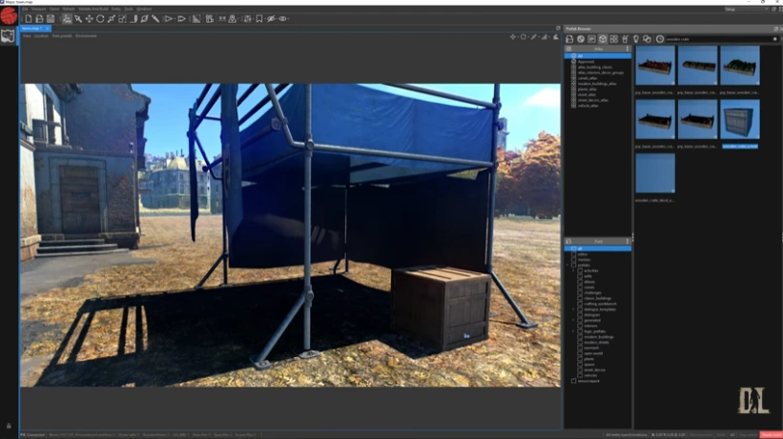The height and width of the screenshot is (439, 783).
Task: Toggle the crafting_workbench checkbox
Action: click(580, 304)
